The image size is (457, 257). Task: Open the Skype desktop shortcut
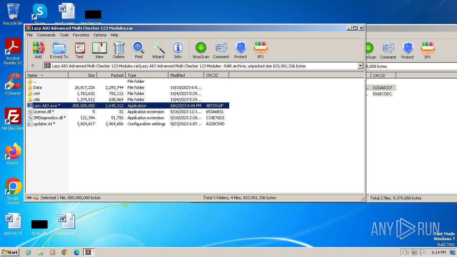[x=39, y=14]
